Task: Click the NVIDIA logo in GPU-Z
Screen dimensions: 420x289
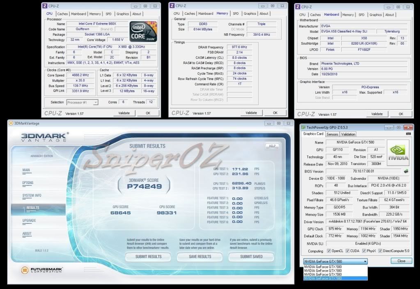Action: click(x=398, y=153)
